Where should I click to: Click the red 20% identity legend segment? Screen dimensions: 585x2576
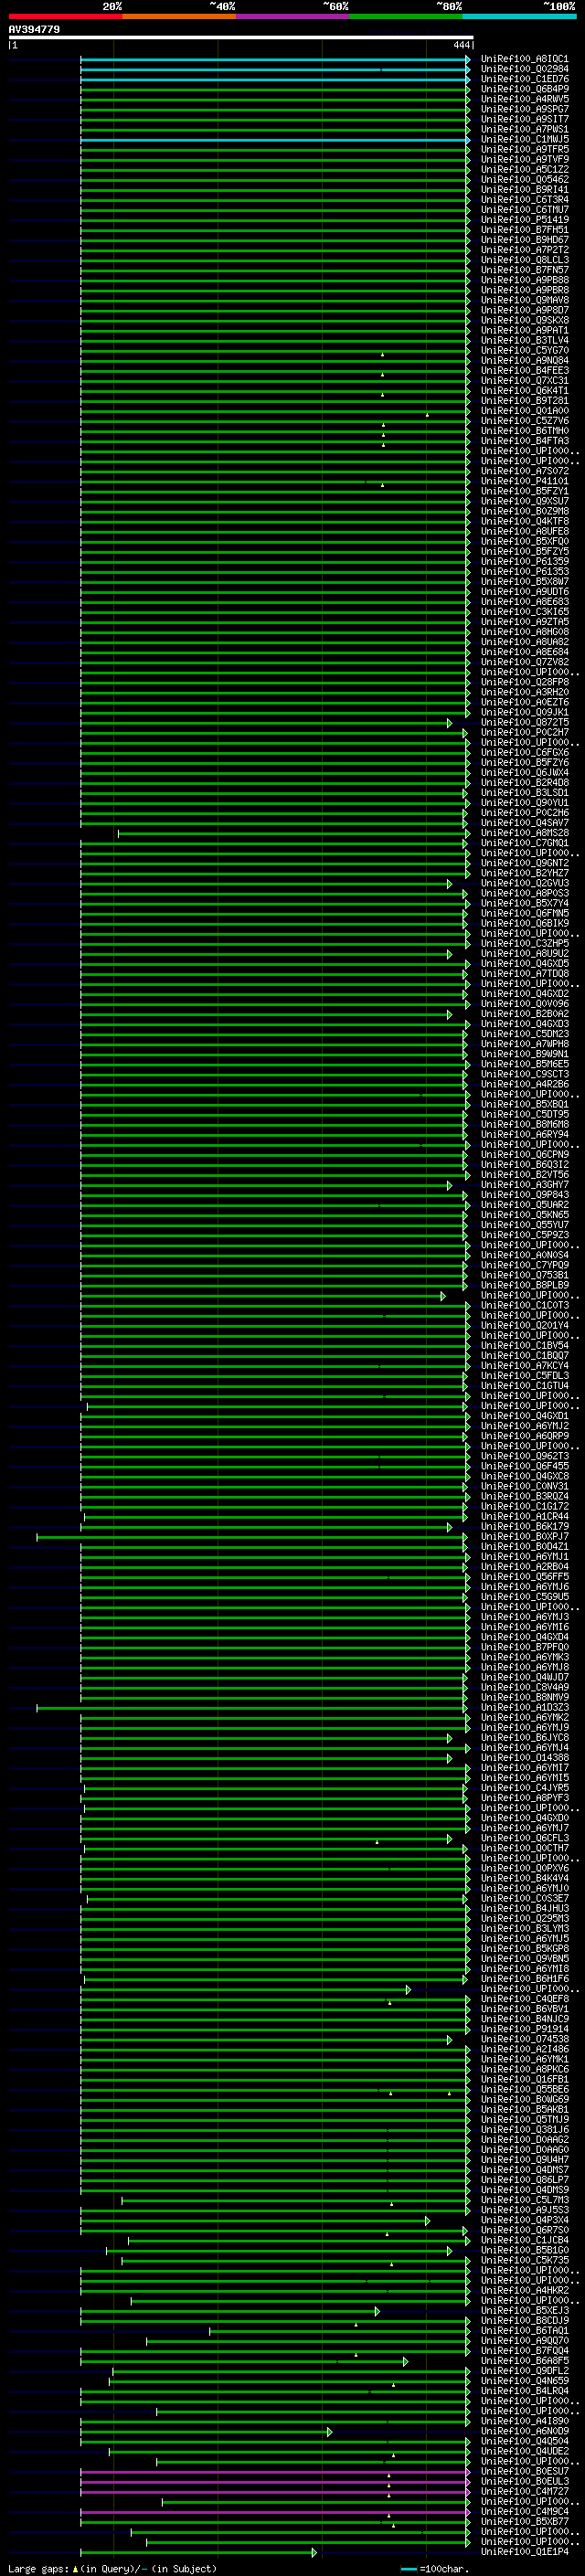pos(65,16)
